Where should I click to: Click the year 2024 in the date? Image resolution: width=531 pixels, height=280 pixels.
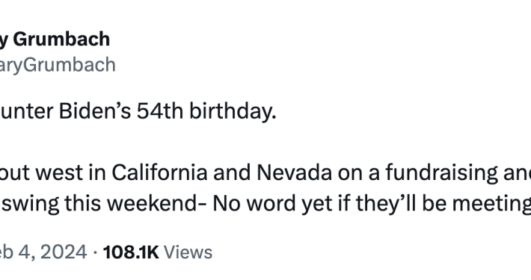(62, 252)
